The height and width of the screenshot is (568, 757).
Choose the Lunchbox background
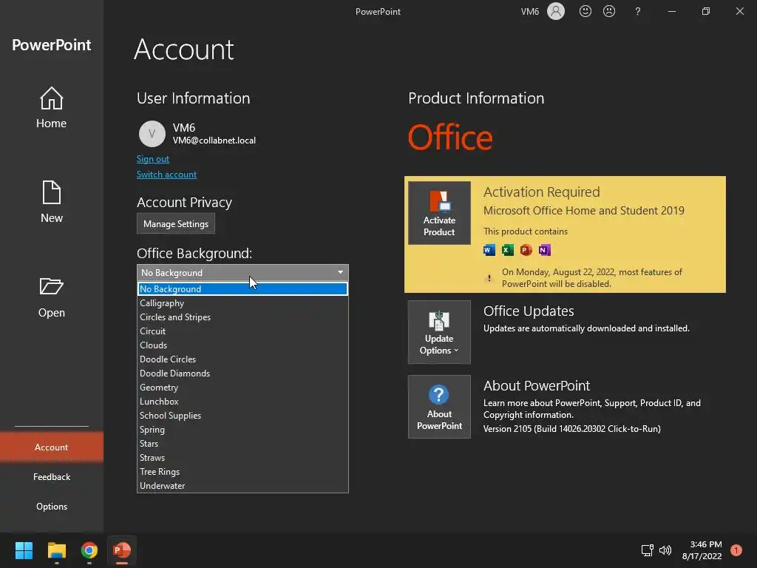pyautogui.click(x=242, y=401)
